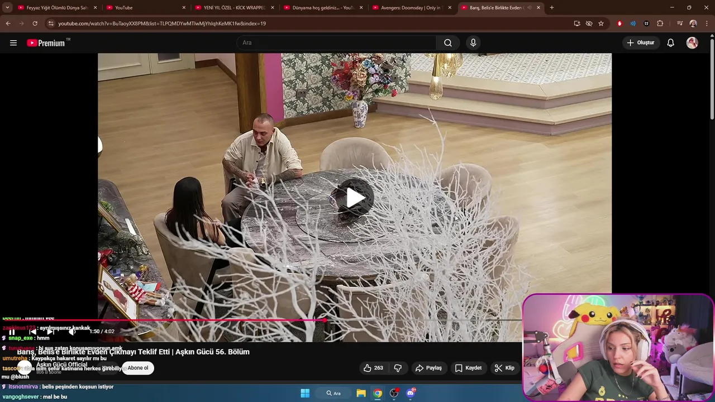Screen dimensions: 715x402
Task: Go to YouTube Premium home logo
Action: pyautogui.click(x=46, y=43)
